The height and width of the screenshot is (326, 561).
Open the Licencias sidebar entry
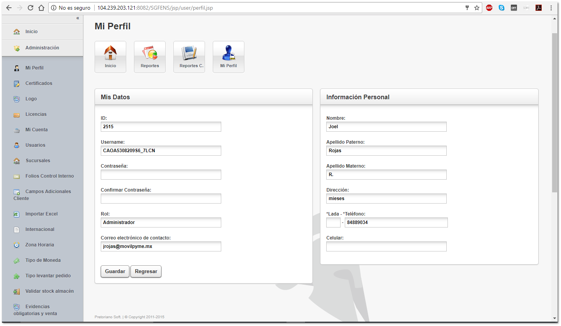point(36,114)
